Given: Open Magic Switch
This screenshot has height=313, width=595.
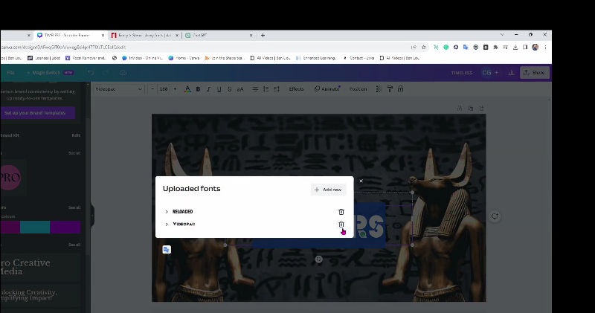Looking at the screenshot, I should coord(49,72).
